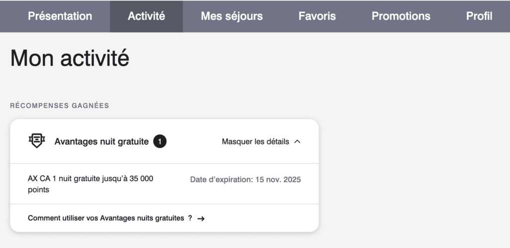
Task: Go to the Mes séjours tab
Action: click(232, 16)
